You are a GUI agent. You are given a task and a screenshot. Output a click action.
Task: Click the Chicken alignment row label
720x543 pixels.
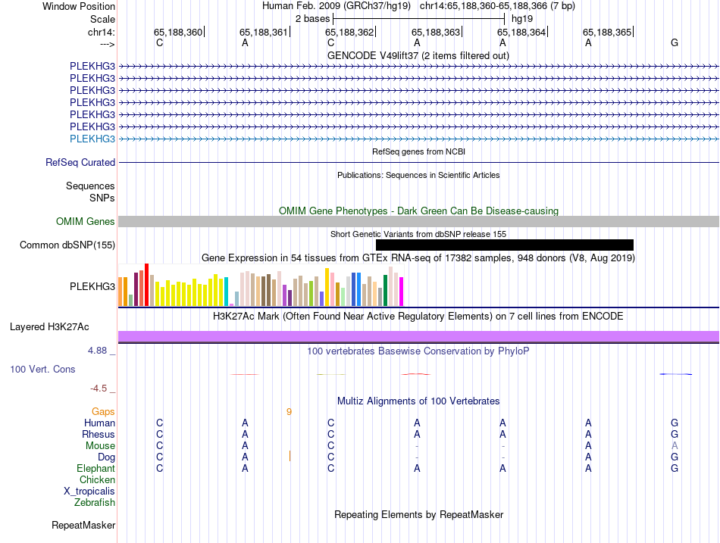click(x=97, y=479)
